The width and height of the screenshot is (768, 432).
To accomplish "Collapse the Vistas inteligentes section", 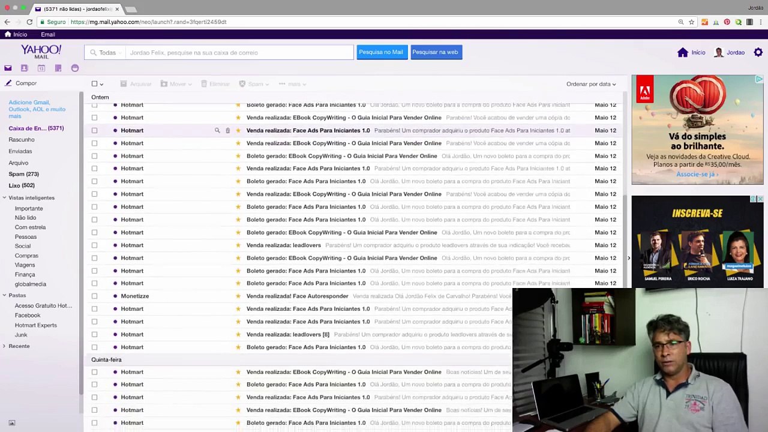I will [4, 198].
